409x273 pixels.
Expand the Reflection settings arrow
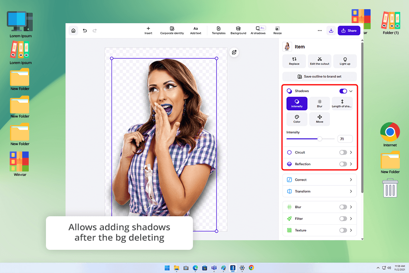[x=351, y=164]
